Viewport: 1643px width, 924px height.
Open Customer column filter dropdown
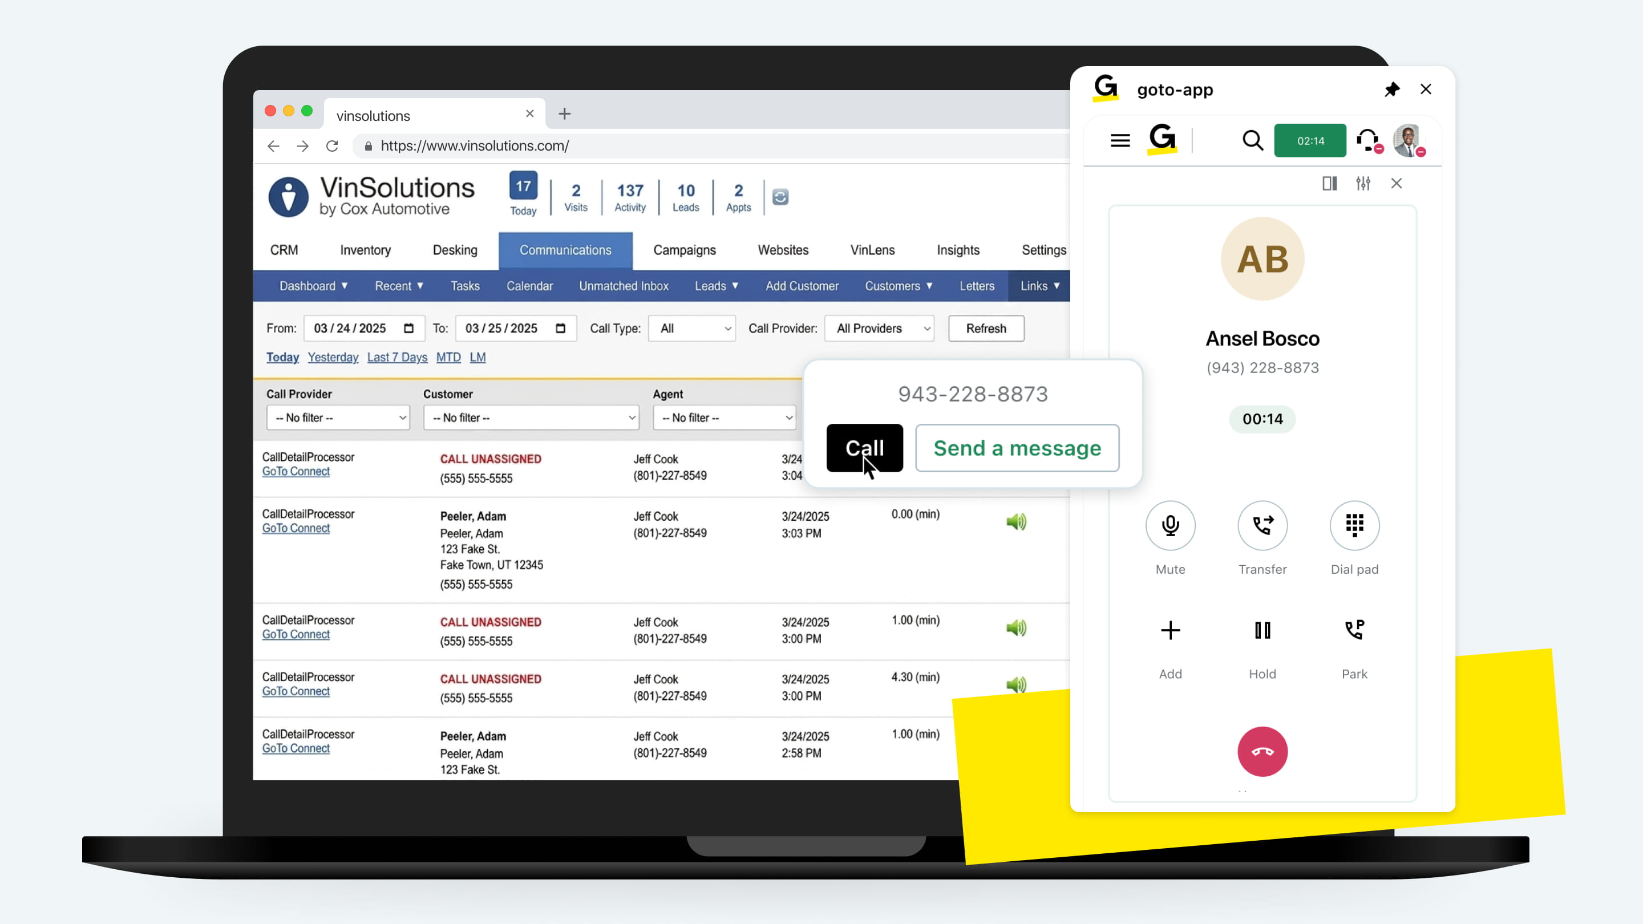531,418
